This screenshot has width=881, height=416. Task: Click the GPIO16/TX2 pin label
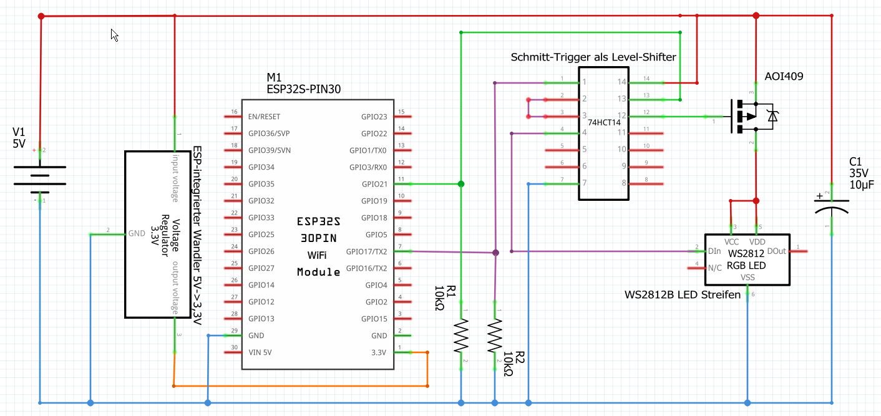coord(367,268)
